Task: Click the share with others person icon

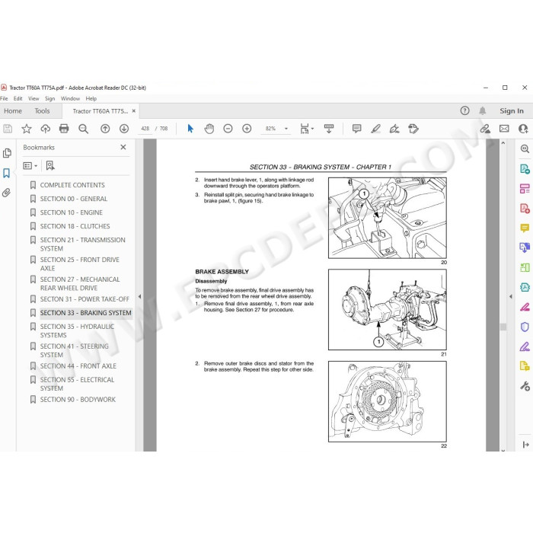Action: coord(523,129)
